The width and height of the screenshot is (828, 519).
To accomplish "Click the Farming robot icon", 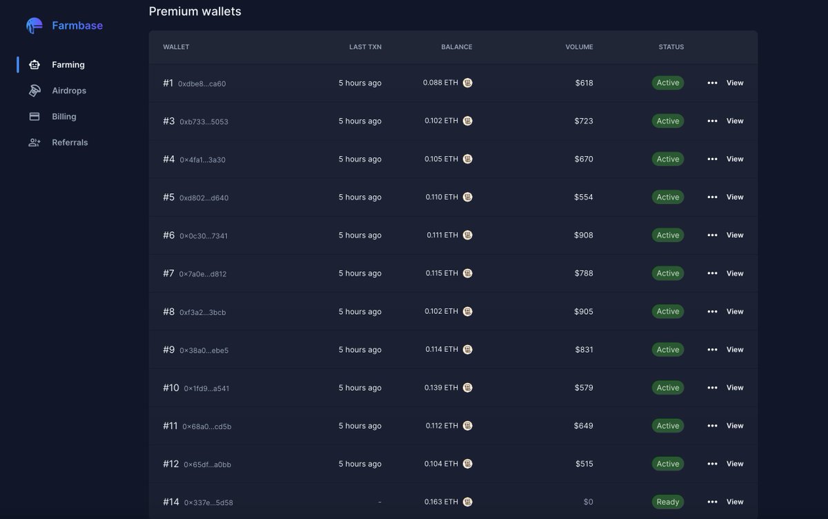I will pyautogui.click(x=34, y=65).
